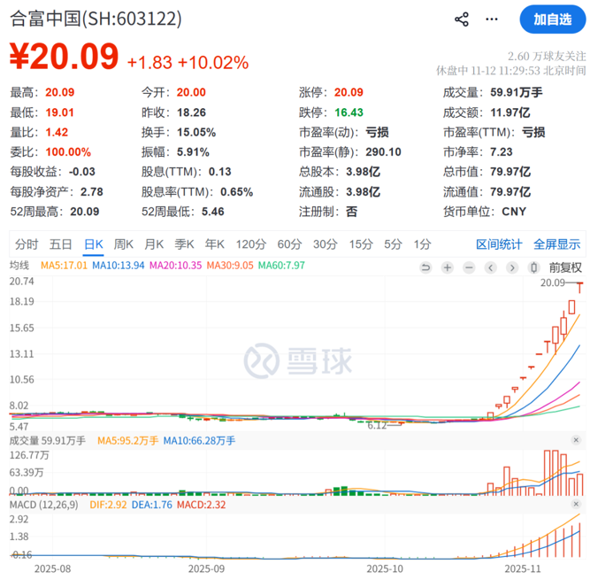Select the 周K weekly chart tab
This screenshot has height=580, width=590.
(123, 244)
